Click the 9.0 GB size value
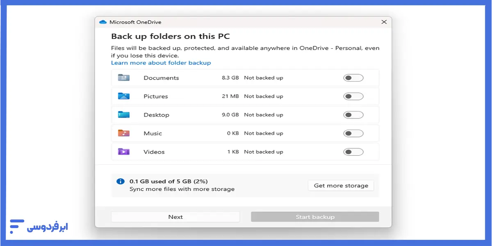Image resolution: width=492 pixels, height=246 pixels. (x=230, y=115)
